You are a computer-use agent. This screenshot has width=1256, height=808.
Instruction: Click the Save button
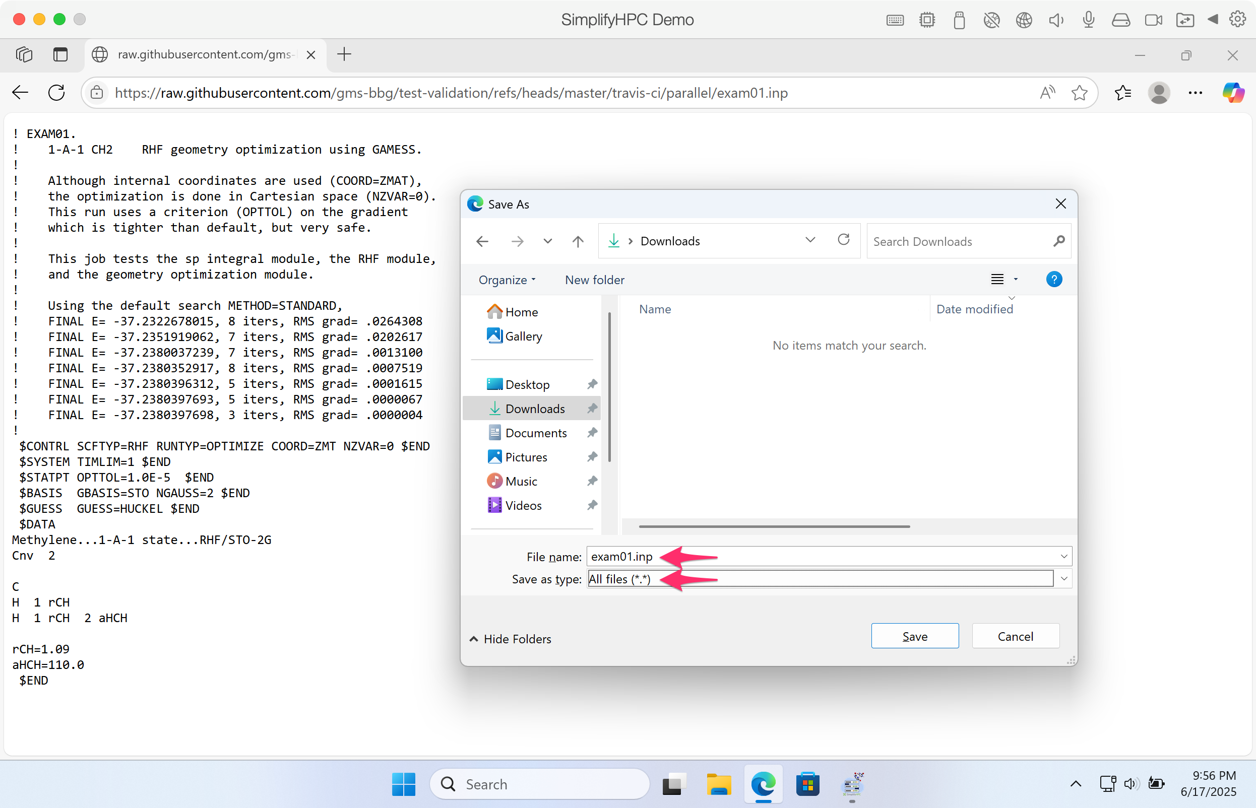tap(914, 636)
